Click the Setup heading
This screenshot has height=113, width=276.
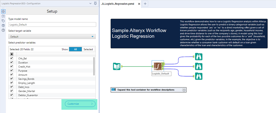pyautogui.click(x=52, y=11)
